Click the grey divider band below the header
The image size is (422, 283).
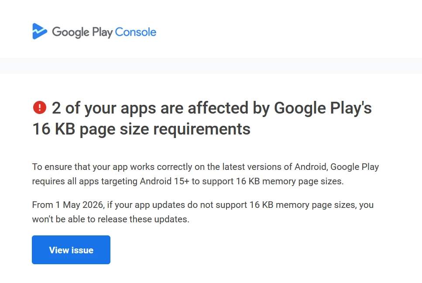211,66
